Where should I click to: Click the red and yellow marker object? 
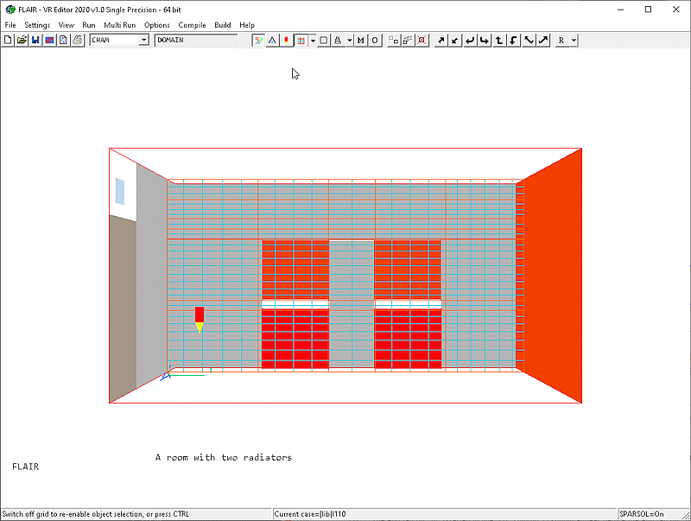(200, 318)
